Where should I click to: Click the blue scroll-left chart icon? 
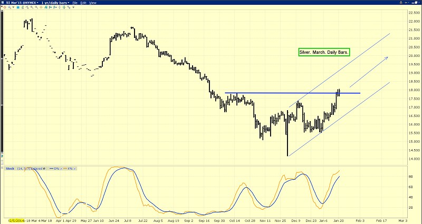point(50,7)
